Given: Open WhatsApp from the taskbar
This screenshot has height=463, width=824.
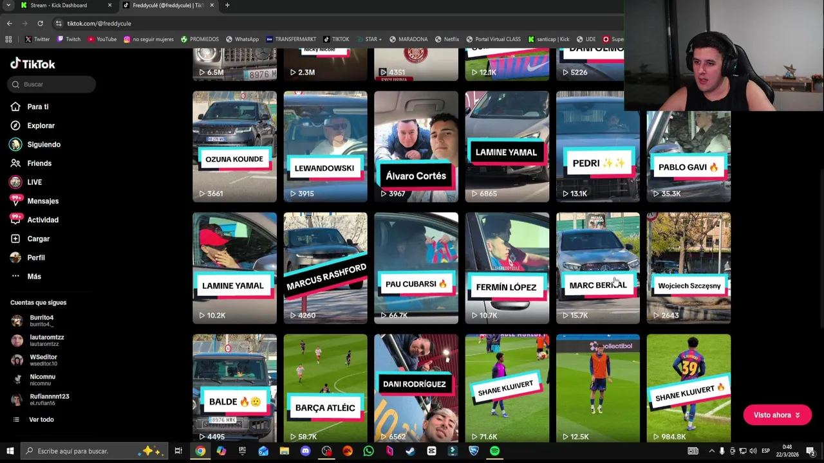Looking at the screenshot, I should 368,451.
